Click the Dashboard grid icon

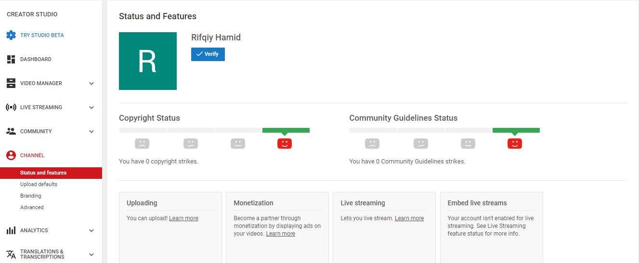(x=11, y=59)
